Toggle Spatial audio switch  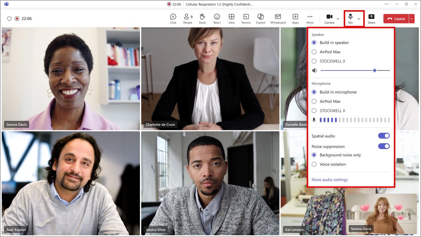point(384,136)
